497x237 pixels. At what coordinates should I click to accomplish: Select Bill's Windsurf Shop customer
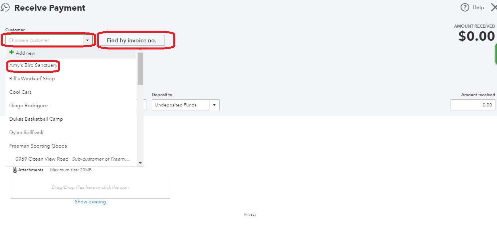click(32, 79)
